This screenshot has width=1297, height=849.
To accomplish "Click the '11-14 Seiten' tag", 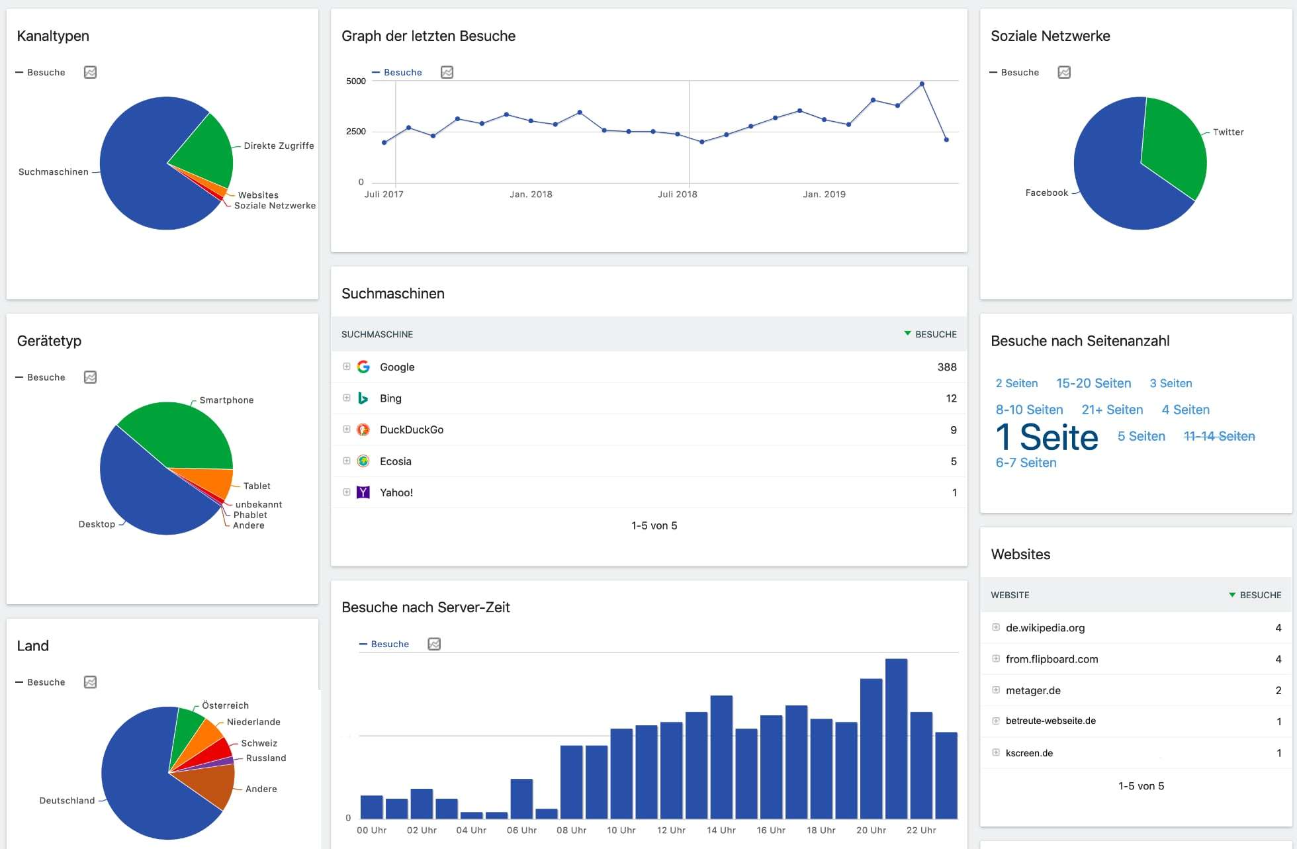I will [1219, 436].
